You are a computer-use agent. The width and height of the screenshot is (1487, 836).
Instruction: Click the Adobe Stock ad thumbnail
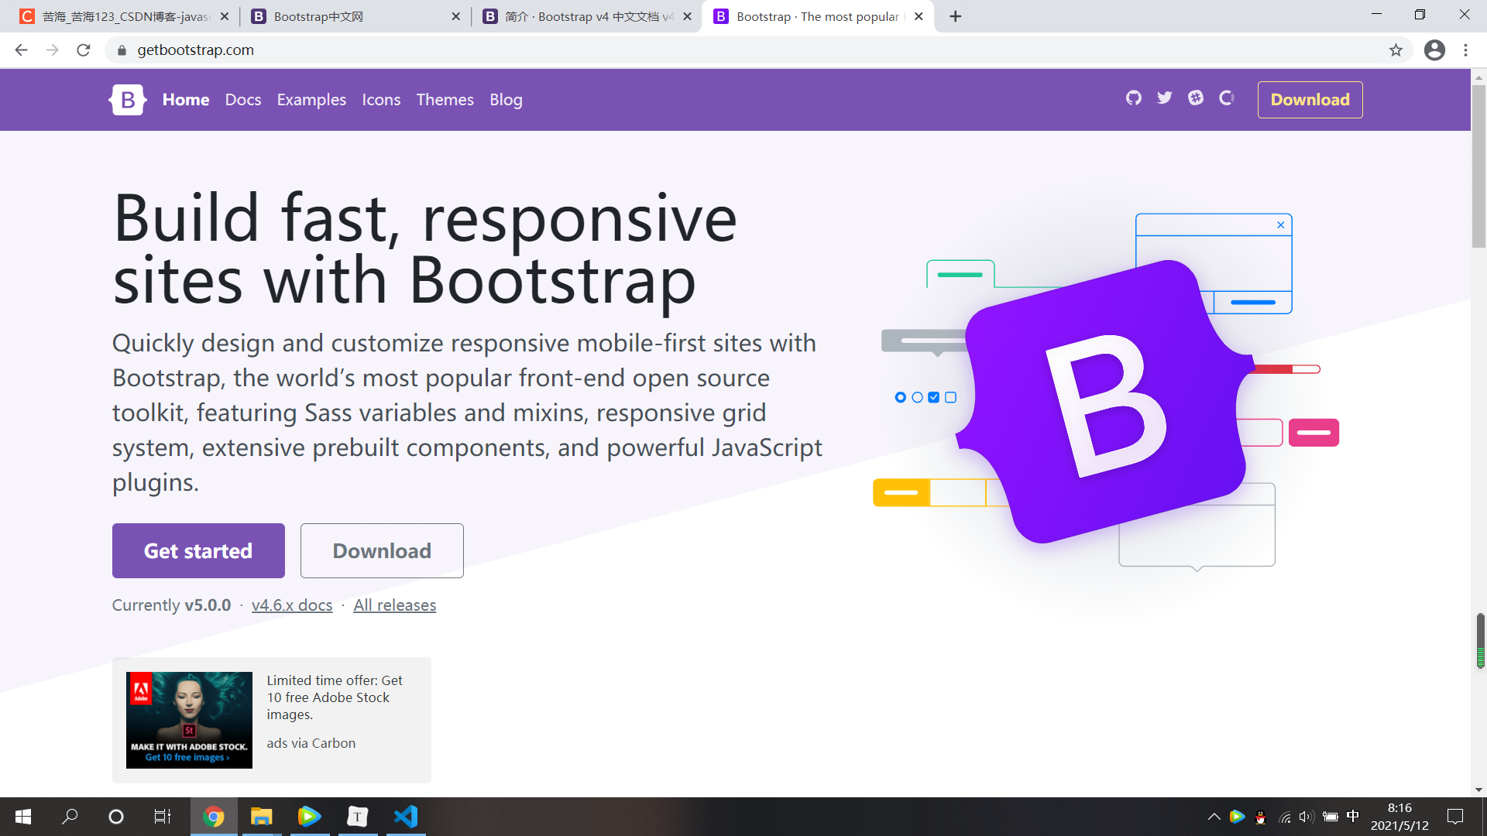pos(189,720)
